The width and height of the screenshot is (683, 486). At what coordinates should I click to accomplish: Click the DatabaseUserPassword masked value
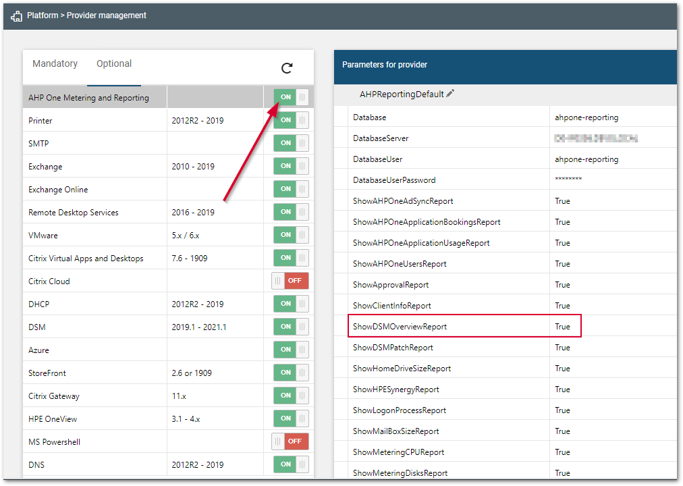[568, 180]
